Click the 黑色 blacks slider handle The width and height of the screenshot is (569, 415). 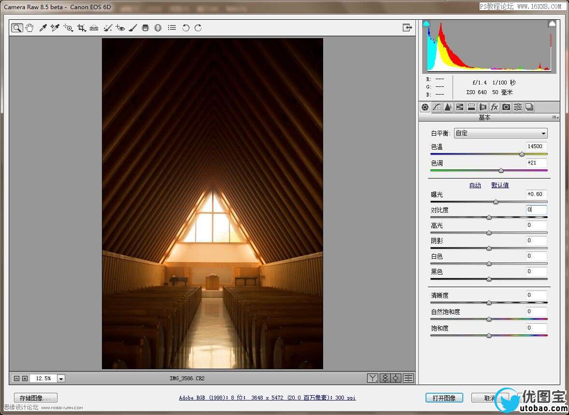(x=489, y=279)
